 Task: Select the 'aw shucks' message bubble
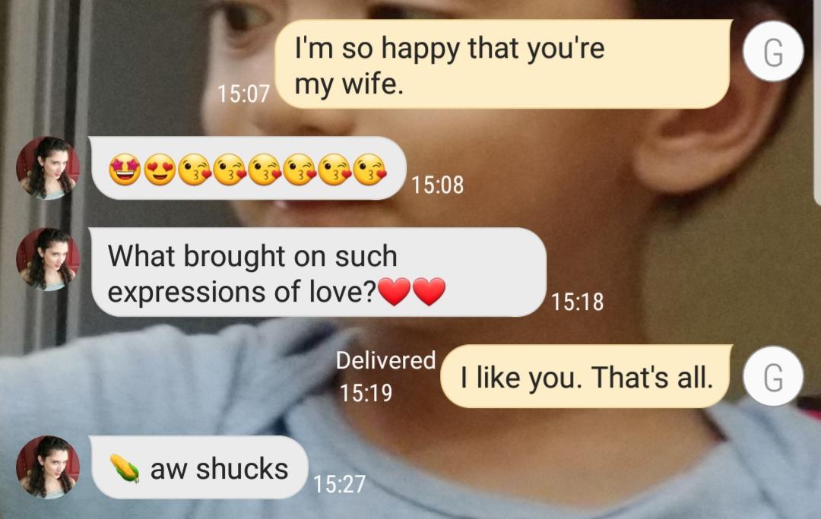pyautogui.click(x=198, y=467)
